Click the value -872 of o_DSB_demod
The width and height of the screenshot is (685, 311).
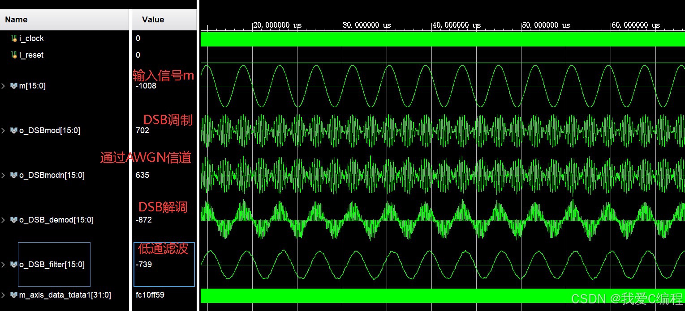[144, 220]
